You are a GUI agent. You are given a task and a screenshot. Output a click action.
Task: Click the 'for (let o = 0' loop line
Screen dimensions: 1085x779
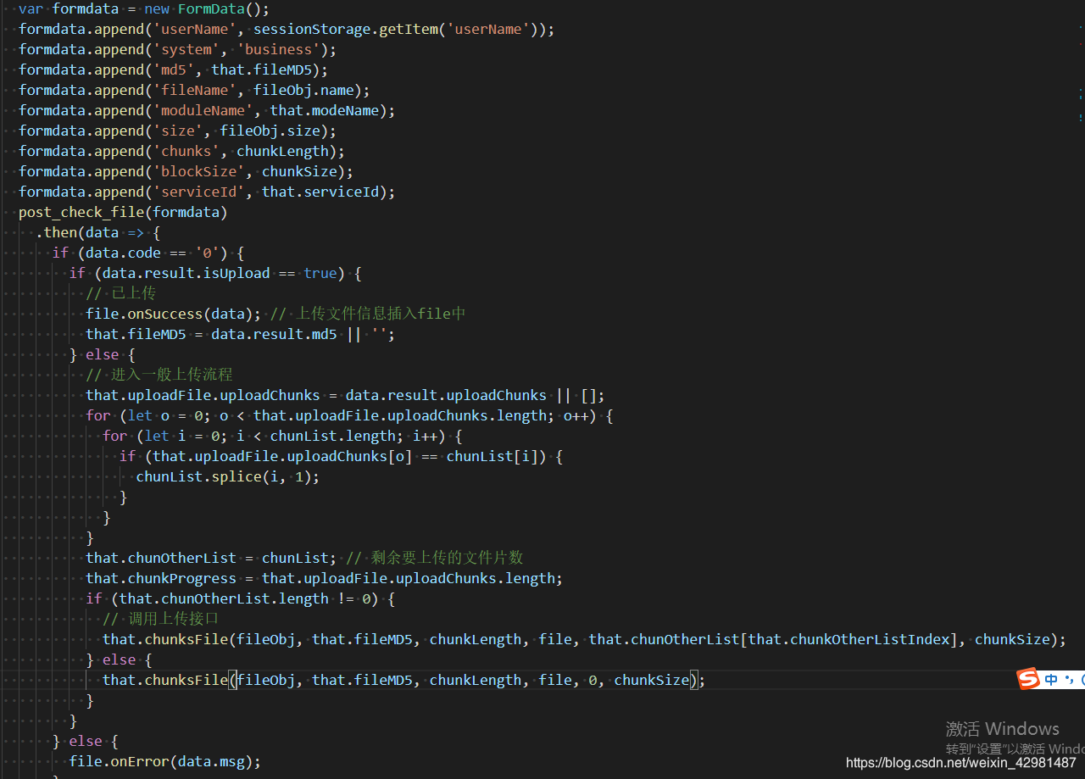pos(349,416)
